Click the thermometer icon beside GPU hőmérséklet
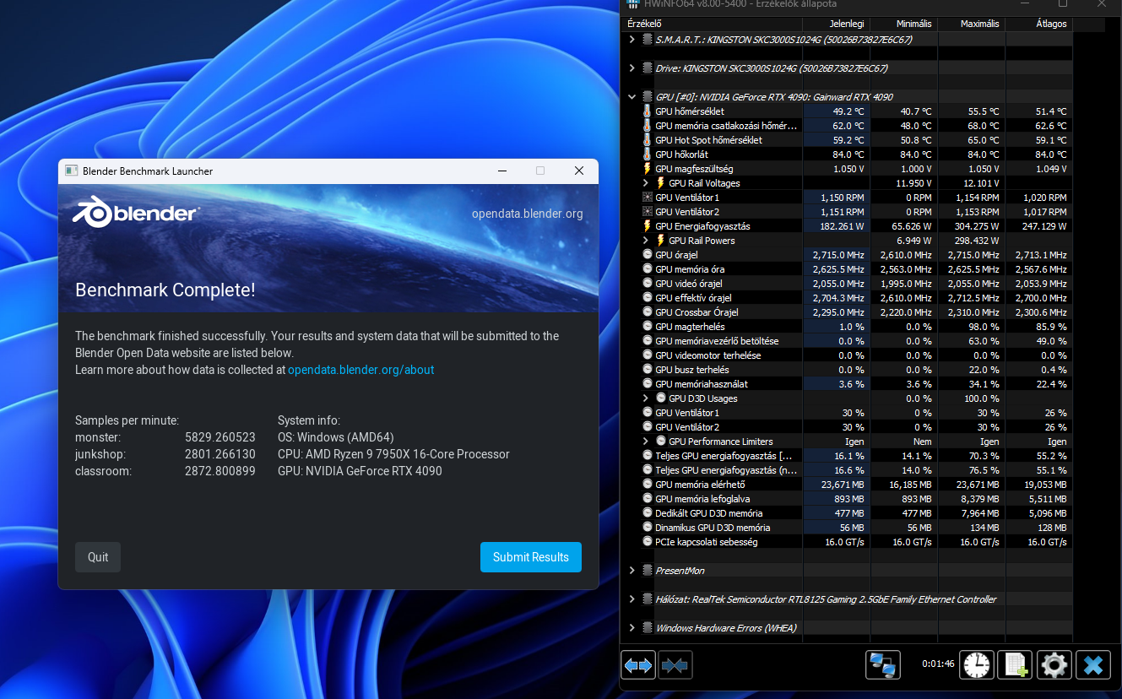The height and width of the screenshot is (699, 1122). point(647,111)
